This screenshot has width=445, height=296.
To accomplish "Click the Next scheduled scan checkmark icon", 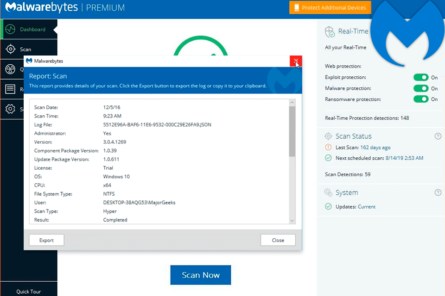I will click(328, 158).
